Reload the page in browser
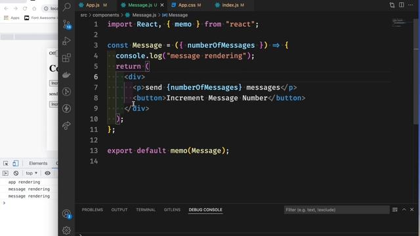Image resolution: width=420 pixels, height=236 pixels. 25,9
